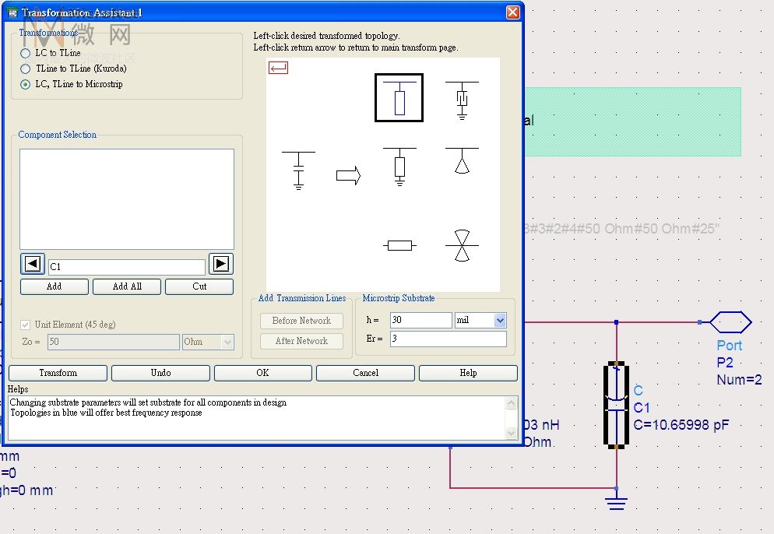The width and height of the screenshot is (774, 534).
Task: Pick the single radial stub topology
Action: click(x=462, y=161)
